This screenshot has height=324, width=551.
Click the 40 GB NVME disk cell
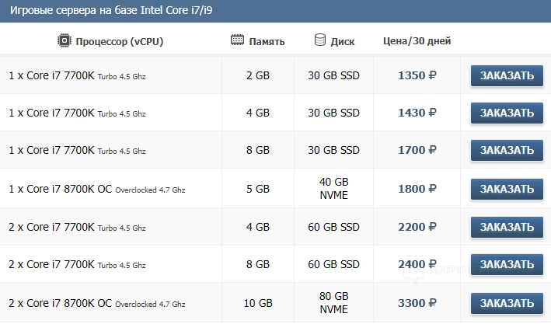334,189
